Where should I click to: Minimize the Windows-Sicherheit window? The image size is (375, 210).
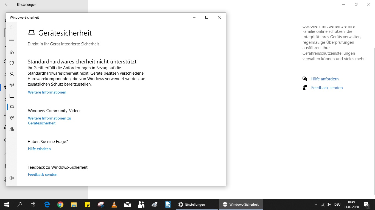point(194,17)
